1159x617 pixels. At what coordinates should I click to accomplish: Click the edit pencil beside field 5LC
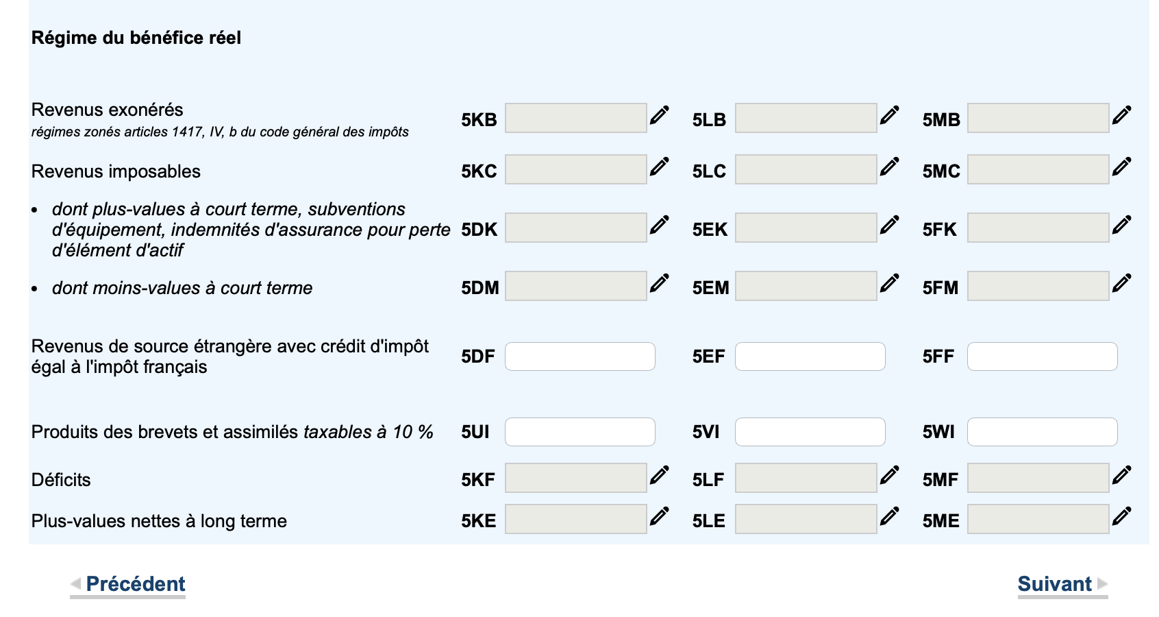click(x=889, y=167)
